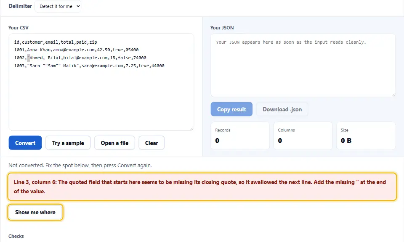Open the Delimiter dropdown showing Detect it for me
The height and width of the screenshot is (242, 404).
click(58, 6)
